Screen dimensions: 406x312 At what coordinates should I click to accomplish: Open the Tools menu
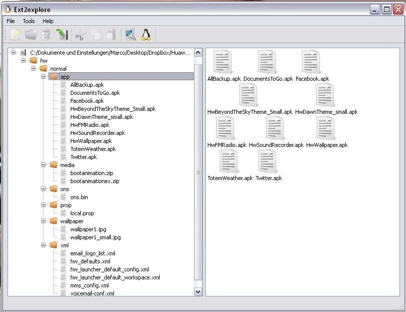click(x=29, y=21)
